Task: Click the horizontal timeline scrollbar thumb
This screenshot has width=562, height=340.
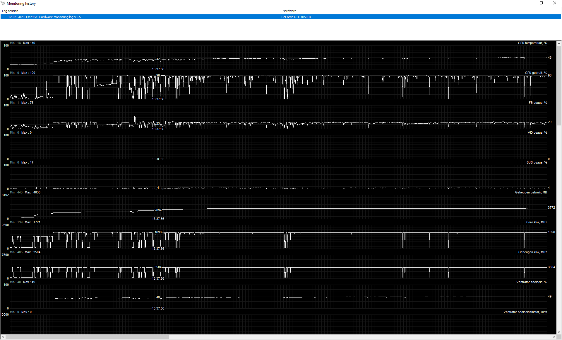Action: point(87,337)
